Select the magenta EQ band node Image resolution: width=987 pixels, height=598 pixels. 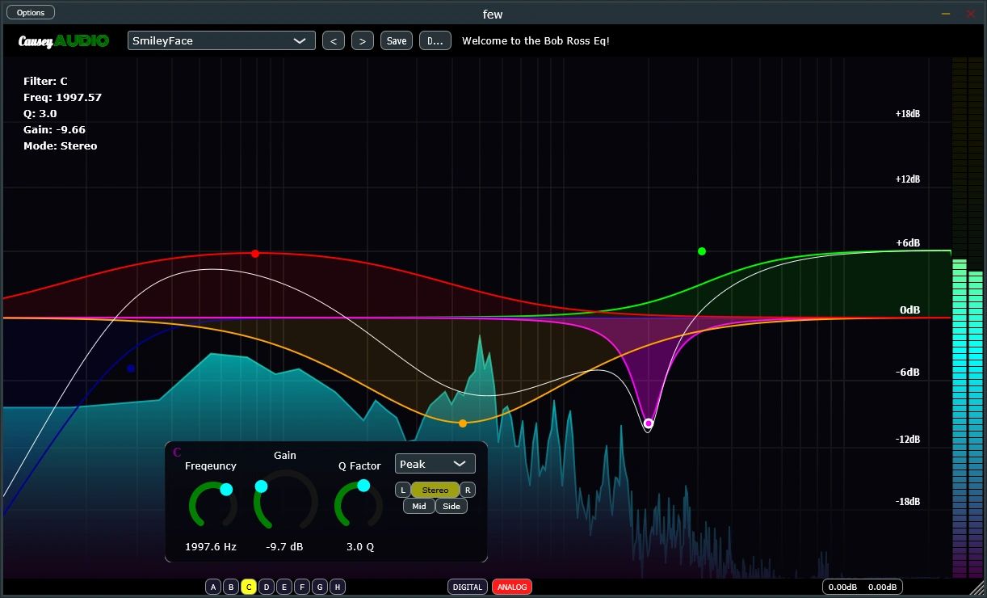(648, 423)
